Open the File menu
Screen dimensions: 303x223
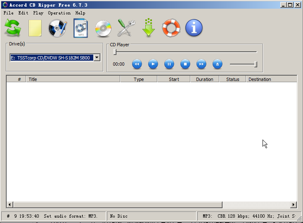(9, 13)
